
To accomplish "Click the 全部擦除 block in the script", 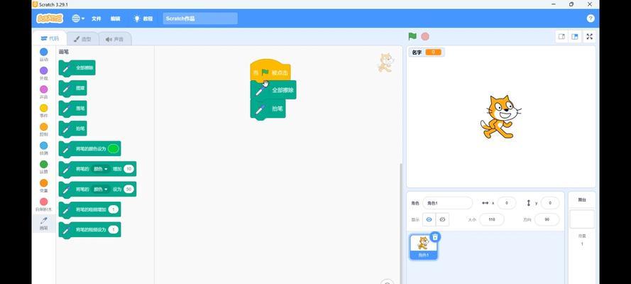I will click(x=273, y=90).
